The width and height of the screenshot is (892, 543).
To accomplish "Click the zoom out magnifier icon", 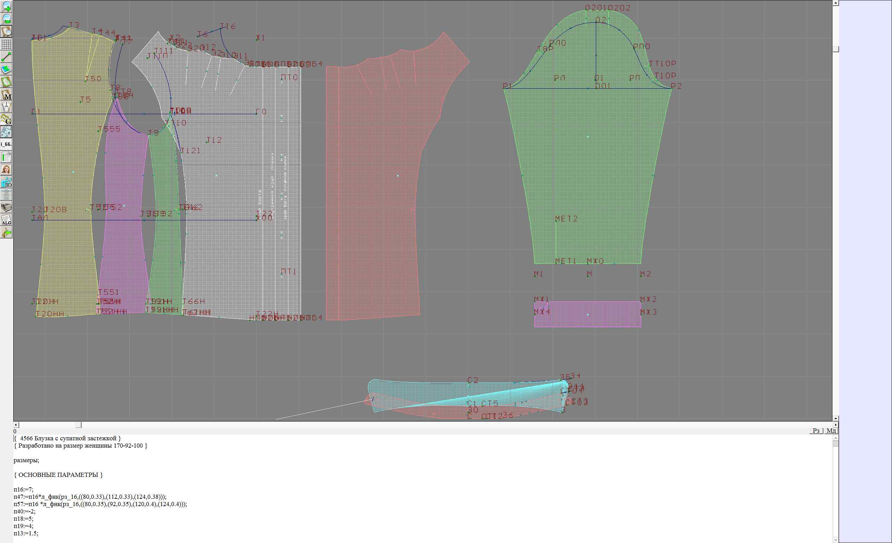I will (x=7, y=19).
